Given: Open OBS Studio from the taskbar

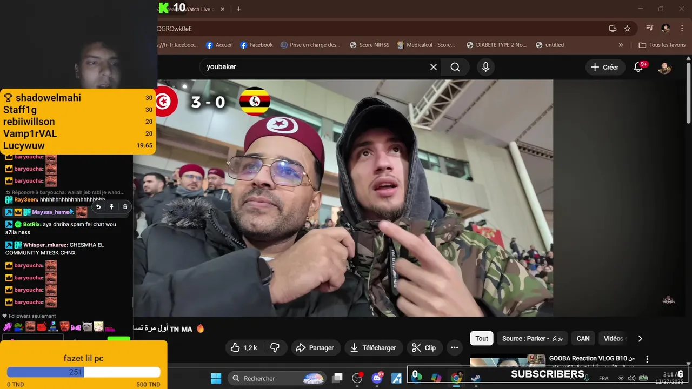Looking at the screenshot, I should pos(357,378).
